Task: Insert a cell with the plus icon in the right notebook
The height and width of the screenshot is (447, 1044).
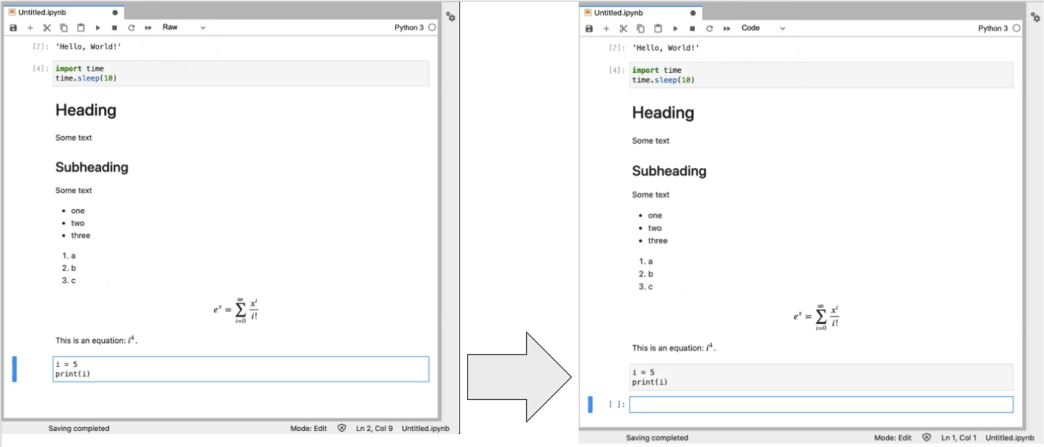Action: tap(606, 28)
